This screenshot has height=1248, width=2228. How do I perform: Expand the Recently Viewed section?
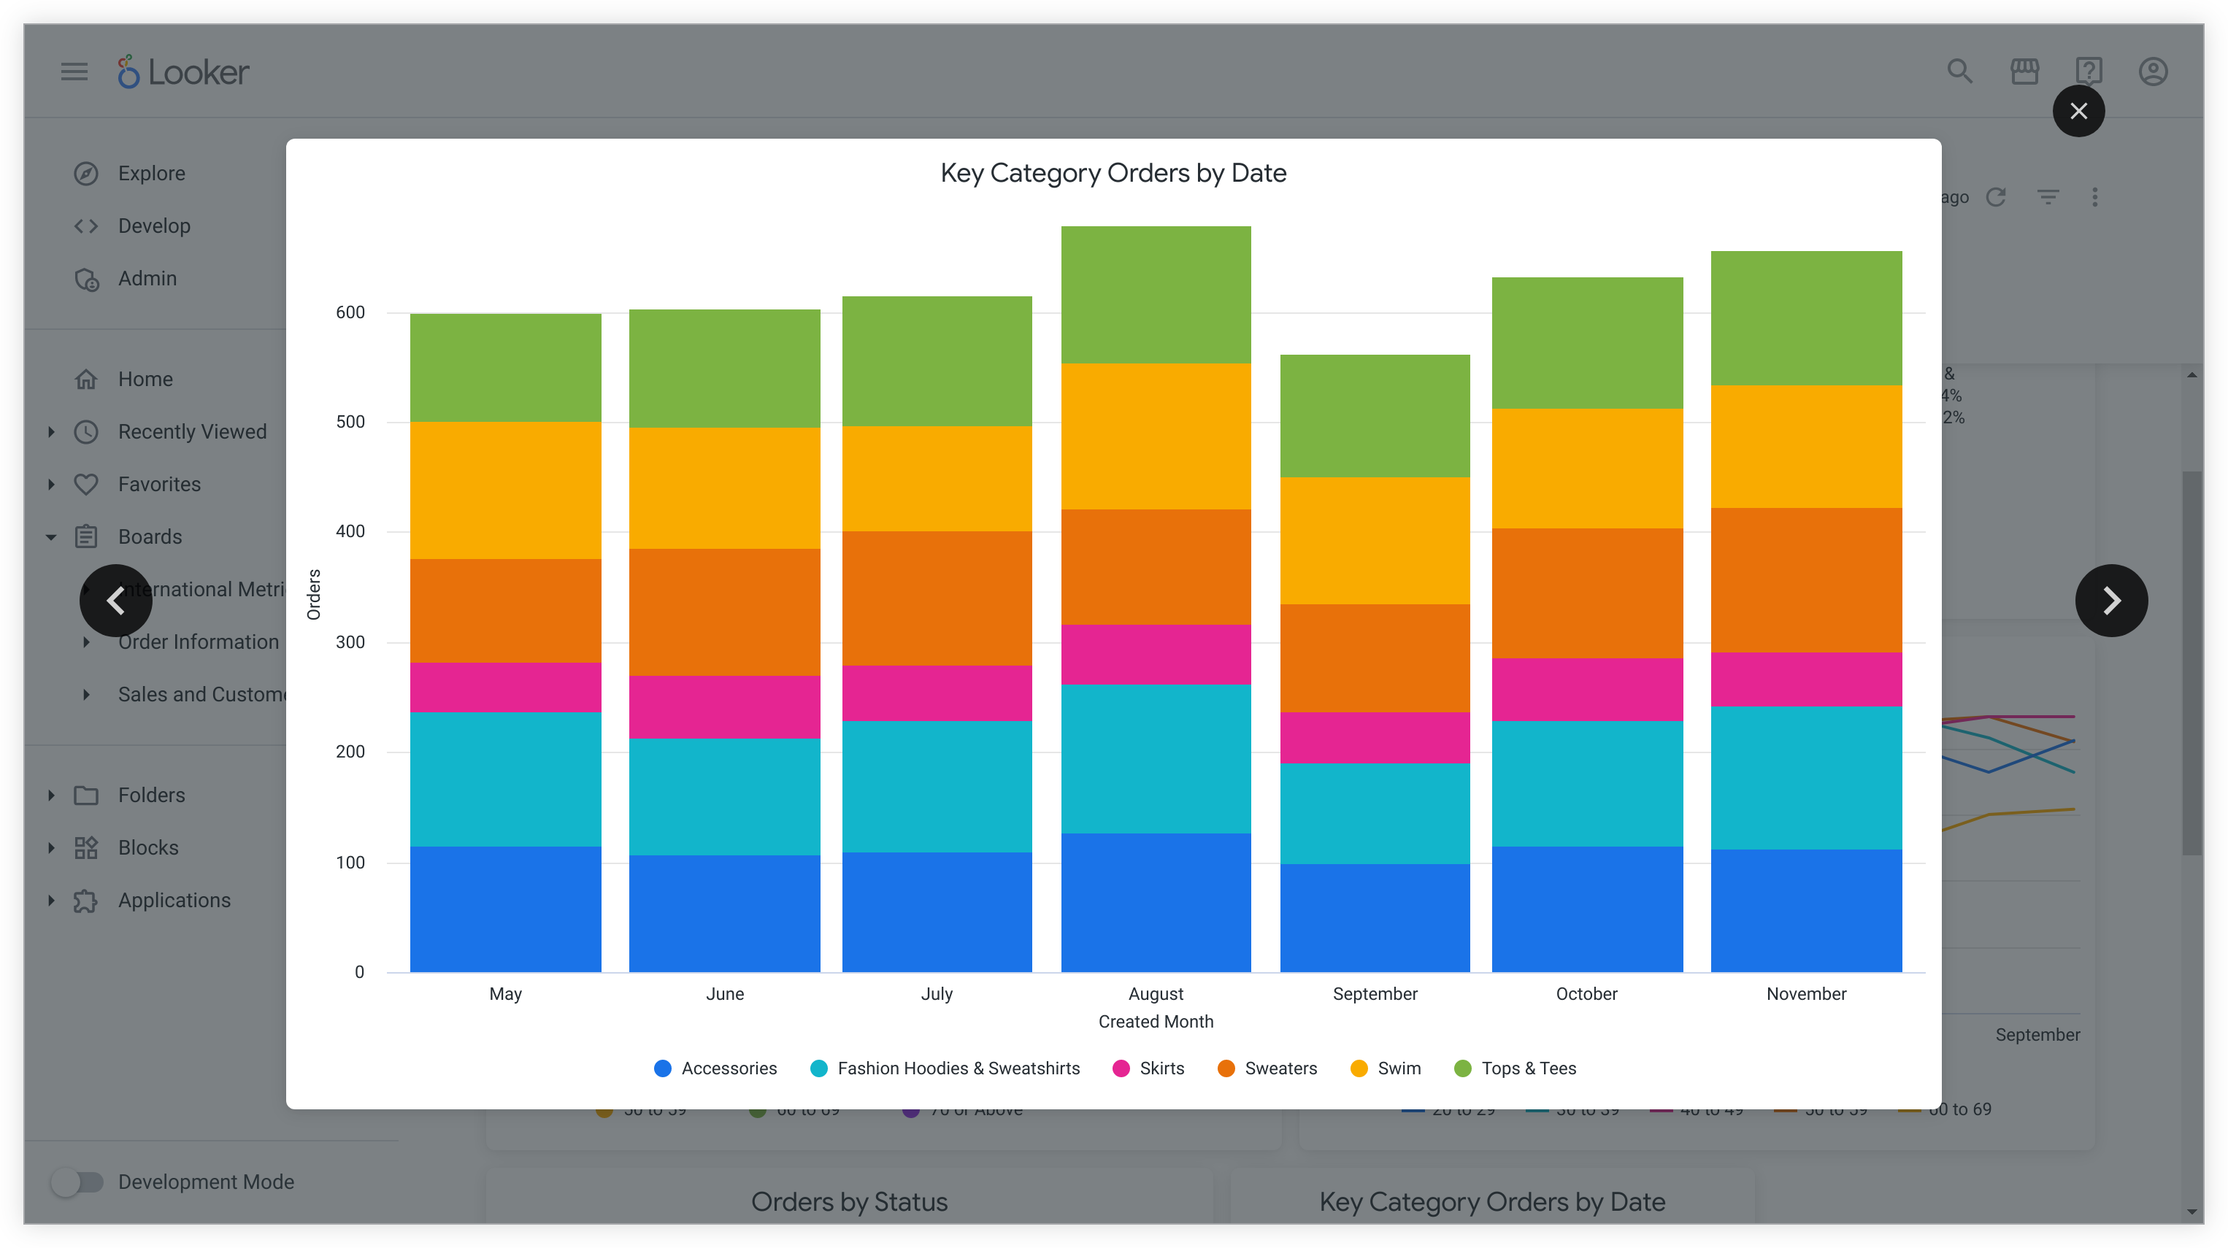[x=51, y=431]
